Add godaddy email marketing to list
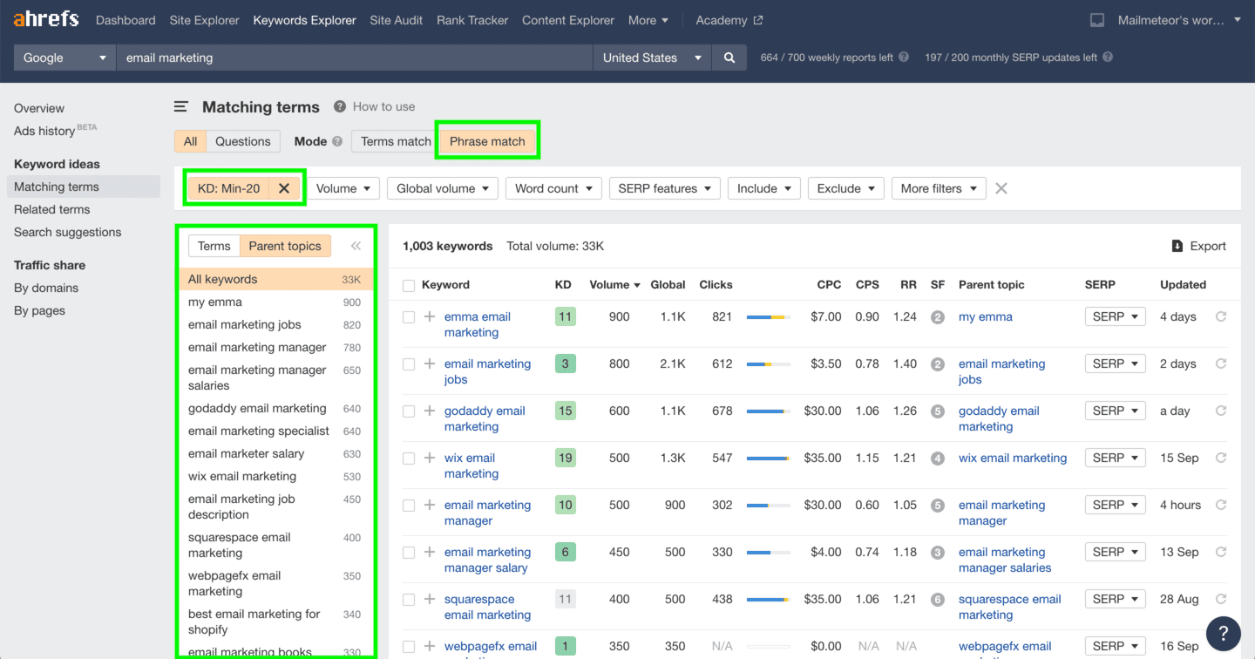 tap(430, 411)
